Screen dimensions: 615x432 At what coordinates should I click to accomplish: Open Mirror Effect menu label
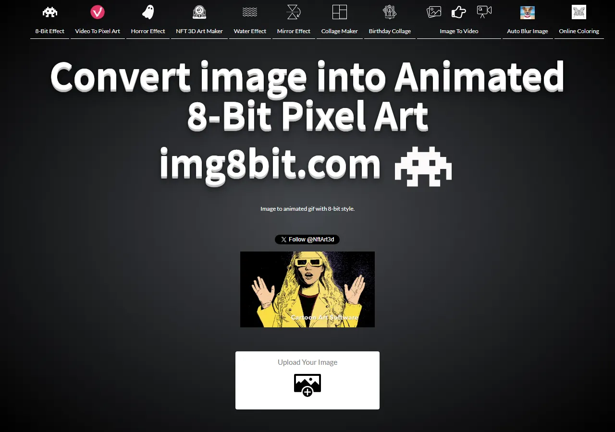pyautogui.click(x=294, y=31)
